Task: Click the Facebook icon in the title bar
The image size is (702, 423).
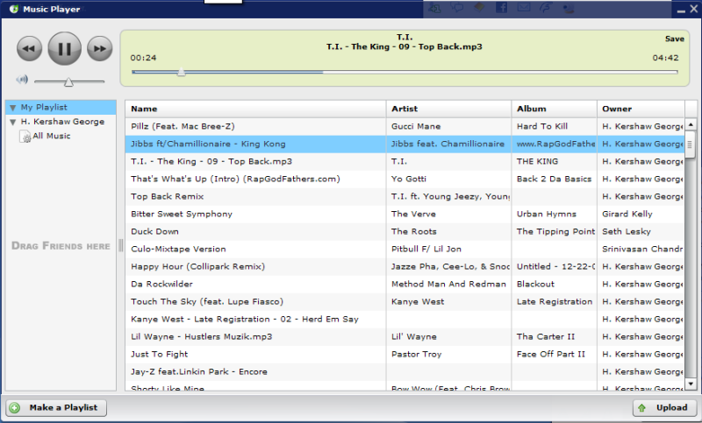Action: [x=502, y=8]
